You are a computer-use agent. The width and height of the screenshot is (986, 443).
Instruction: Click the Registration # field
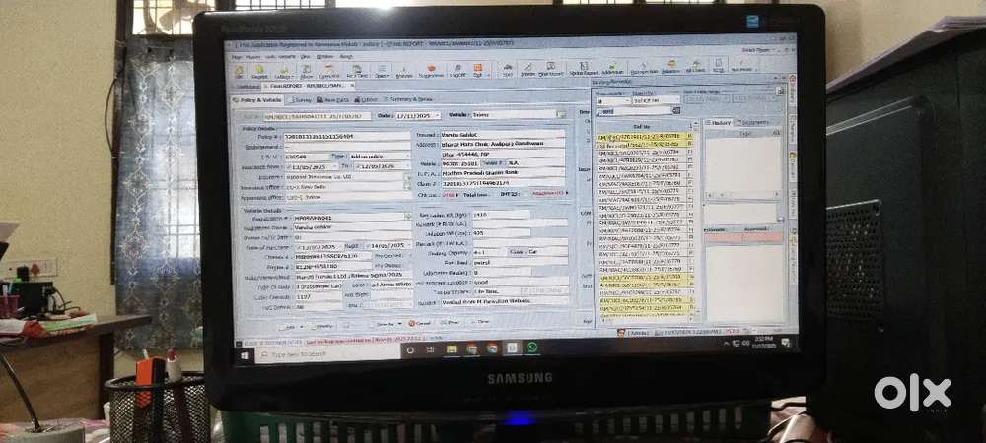349,218
